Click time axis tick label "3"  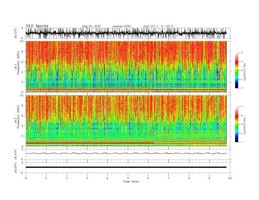click(x=87, y=178)
